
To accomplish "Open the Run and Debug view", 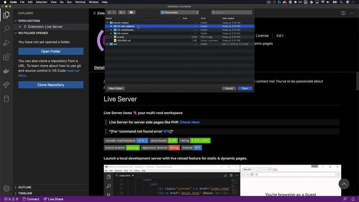I will (6, 43).
